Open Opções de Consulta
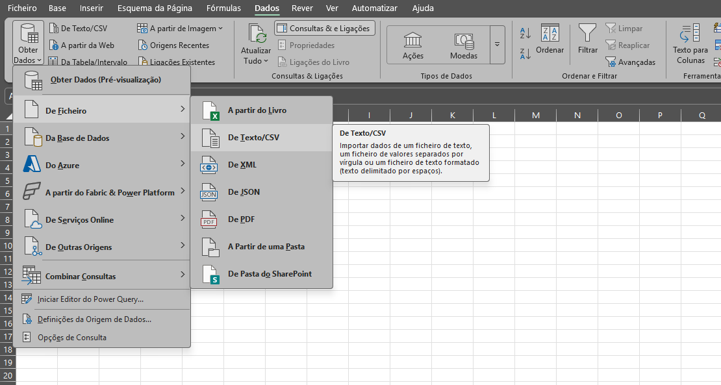The width and height of the screenshot is (721, 385). 101,337
